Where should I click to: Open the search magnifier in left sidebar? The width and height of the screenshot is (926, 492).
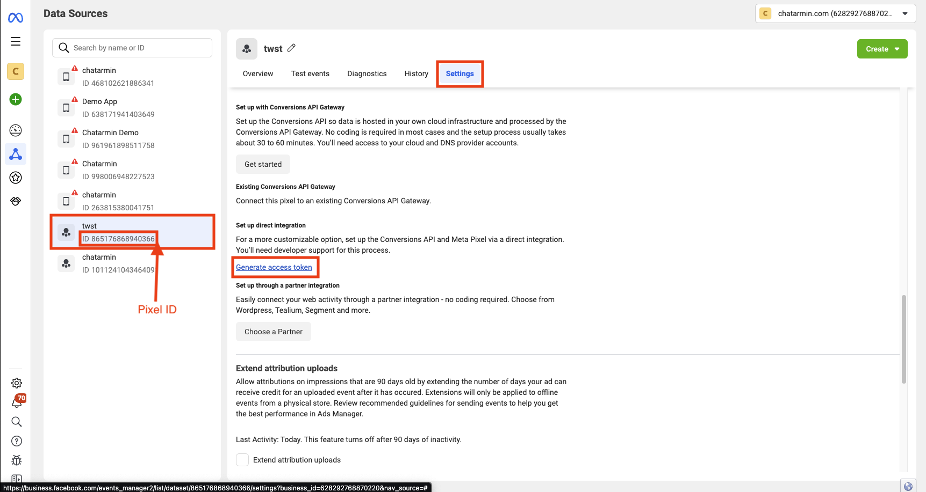(17, 422)
